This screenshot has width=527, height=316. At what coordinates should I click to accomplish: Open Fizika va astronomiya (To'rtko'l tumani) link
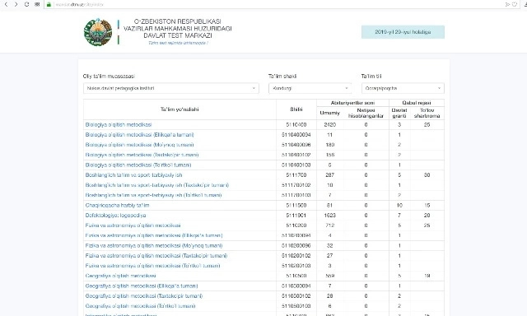[x=152, y=266]
